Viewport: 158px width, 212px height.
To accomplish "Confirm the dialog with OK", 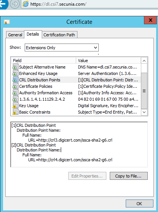I will (139, 204).
